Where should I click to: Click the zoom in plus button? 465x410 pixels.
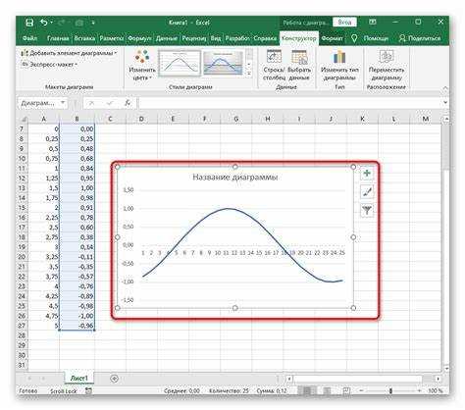pos(420,390)
